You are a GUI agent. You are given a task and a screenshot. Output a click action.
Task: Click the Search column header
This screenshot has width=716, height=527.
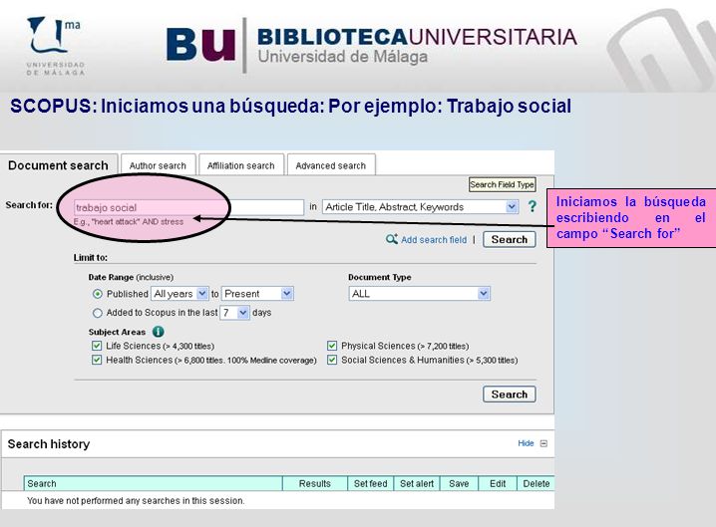(153, 483)
